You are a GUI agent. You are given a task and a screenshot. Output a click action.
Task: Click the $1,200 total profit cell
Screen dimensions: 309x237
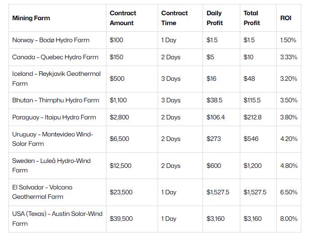[252, 166]
